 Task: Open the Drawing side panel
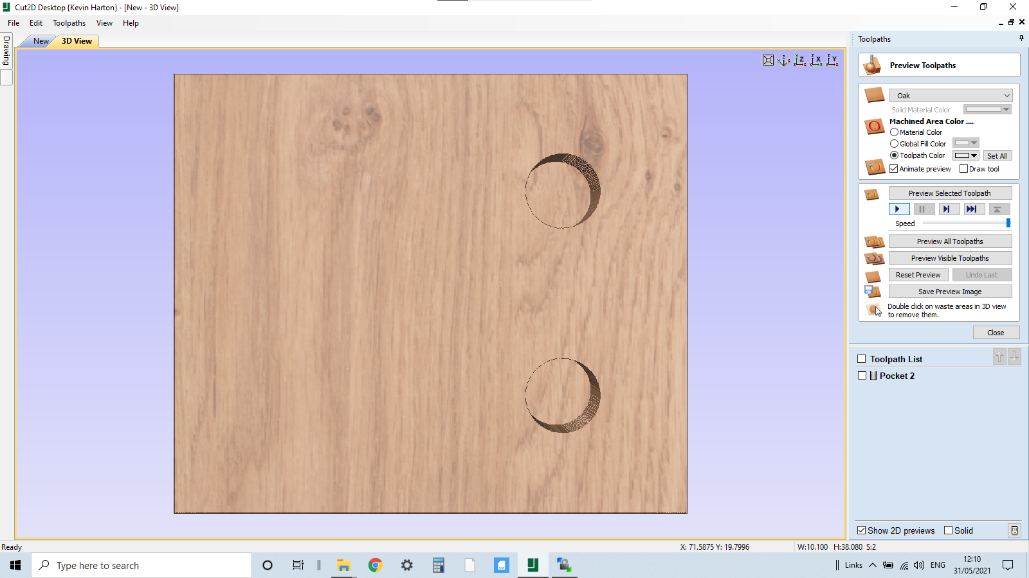[5, 50]
